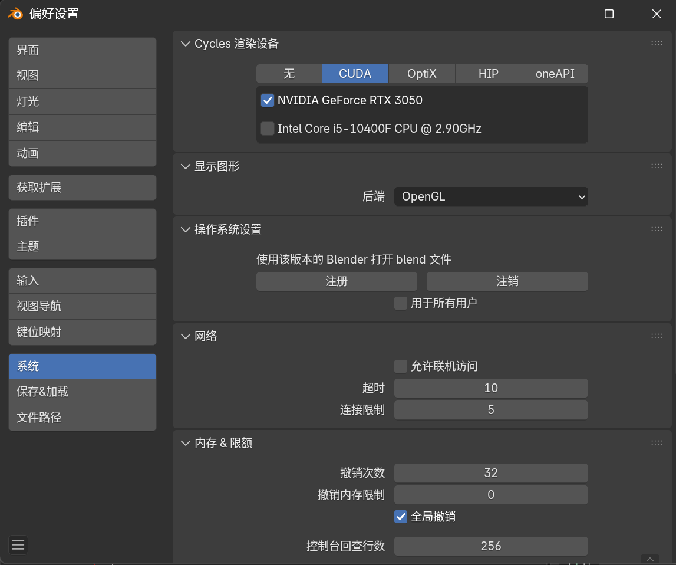Open the 界面 preferences tab
Viewport: 676px width, 565px height.
coord(83,50)
